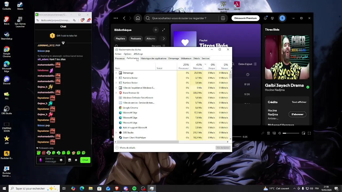Open Kick chat emoji picker

pyautogui.click(x=61, y=160)
